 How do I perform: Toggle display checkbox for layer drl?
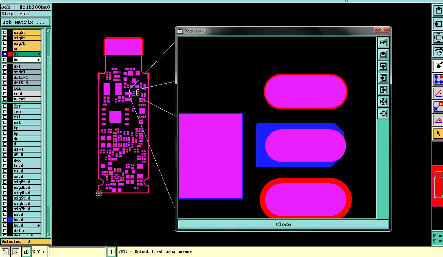5,67
